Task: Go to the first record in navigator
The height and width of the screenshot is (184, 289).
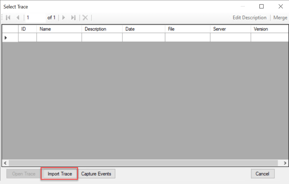Action: (x=8, y=18)
